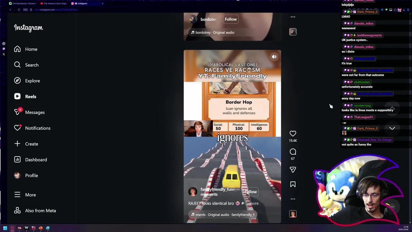This screenshot has height=232, width=412.
Task: Reload the page with the refresh icon
Action: pos(19,10)
